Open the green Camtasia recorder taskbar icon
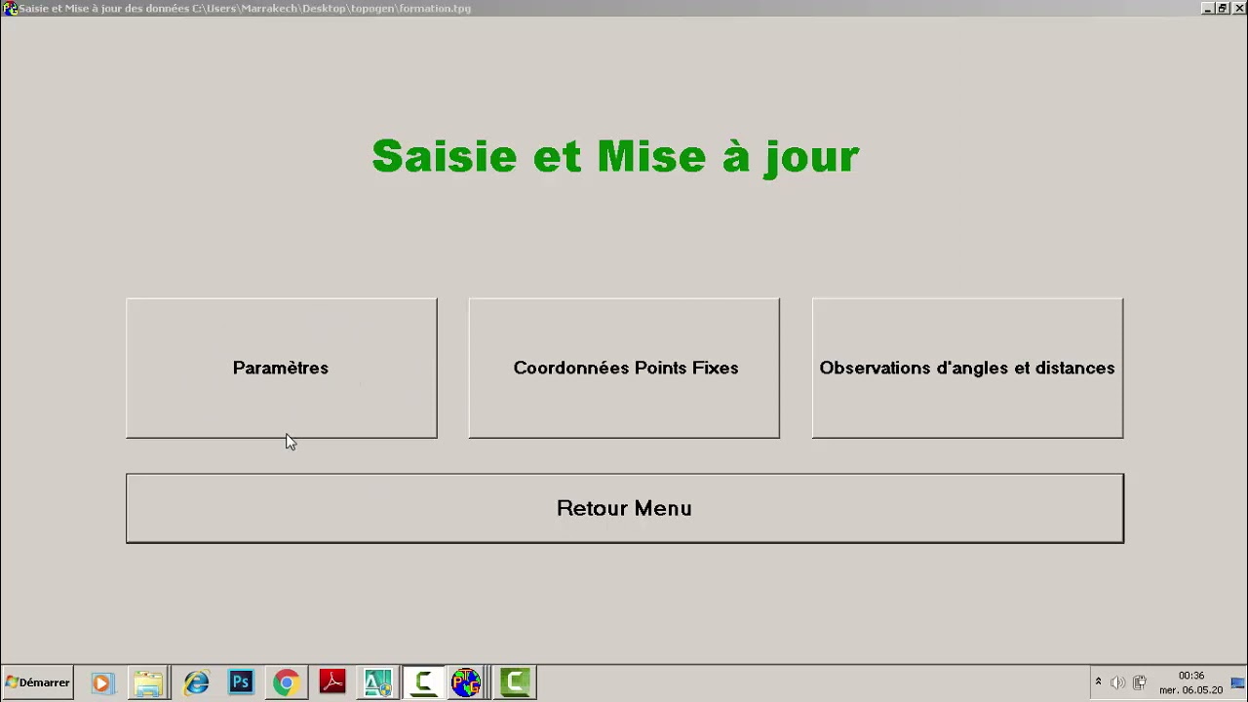 click(515, 682)
